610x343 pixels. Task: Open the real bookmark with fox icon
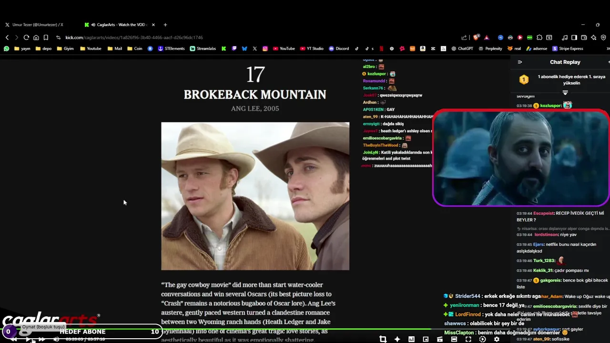[514, 49]
